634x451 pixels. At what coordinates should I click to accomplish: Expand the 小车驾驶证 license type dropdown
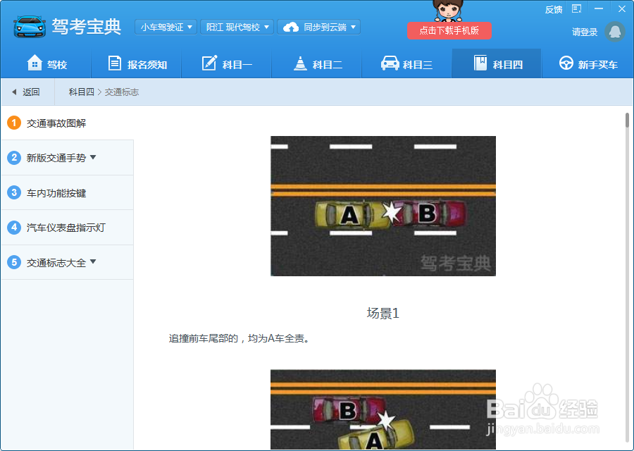click(x=166, y=27)
